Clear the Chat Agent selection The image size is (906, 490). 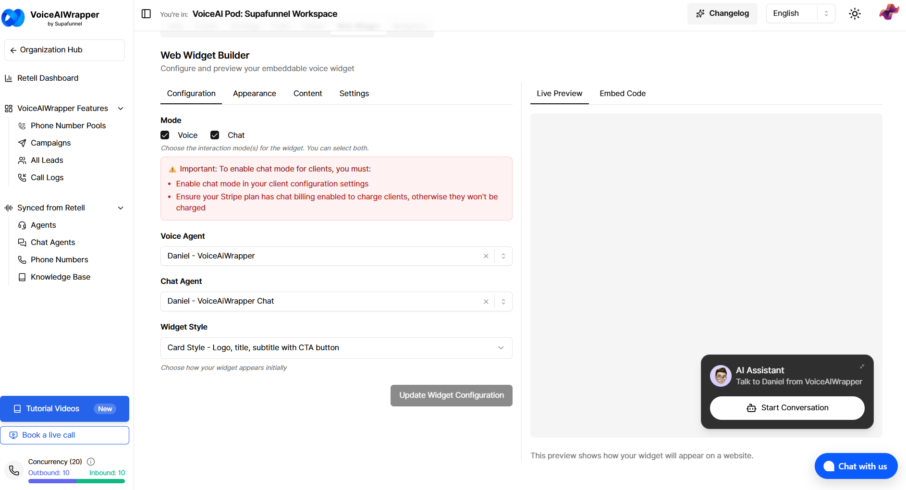coord(486,302)
